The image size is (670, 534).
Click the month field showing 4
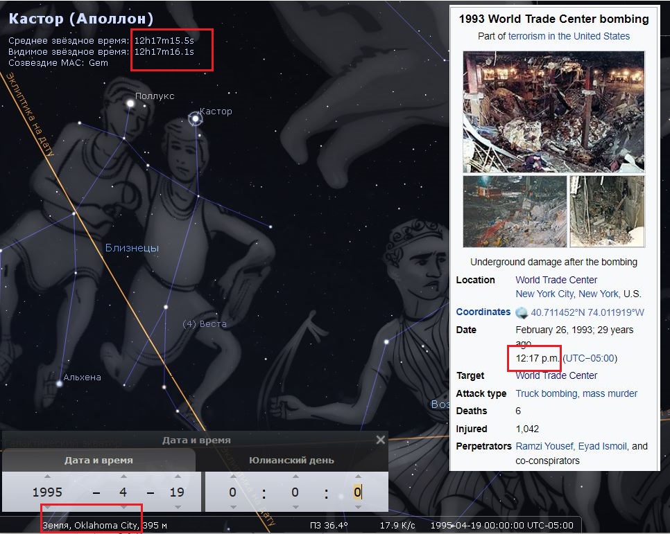tap(123, 492)
